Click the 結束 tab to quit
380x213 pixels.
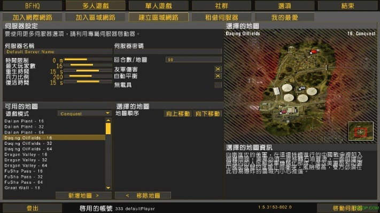click(x=347, y=5)
